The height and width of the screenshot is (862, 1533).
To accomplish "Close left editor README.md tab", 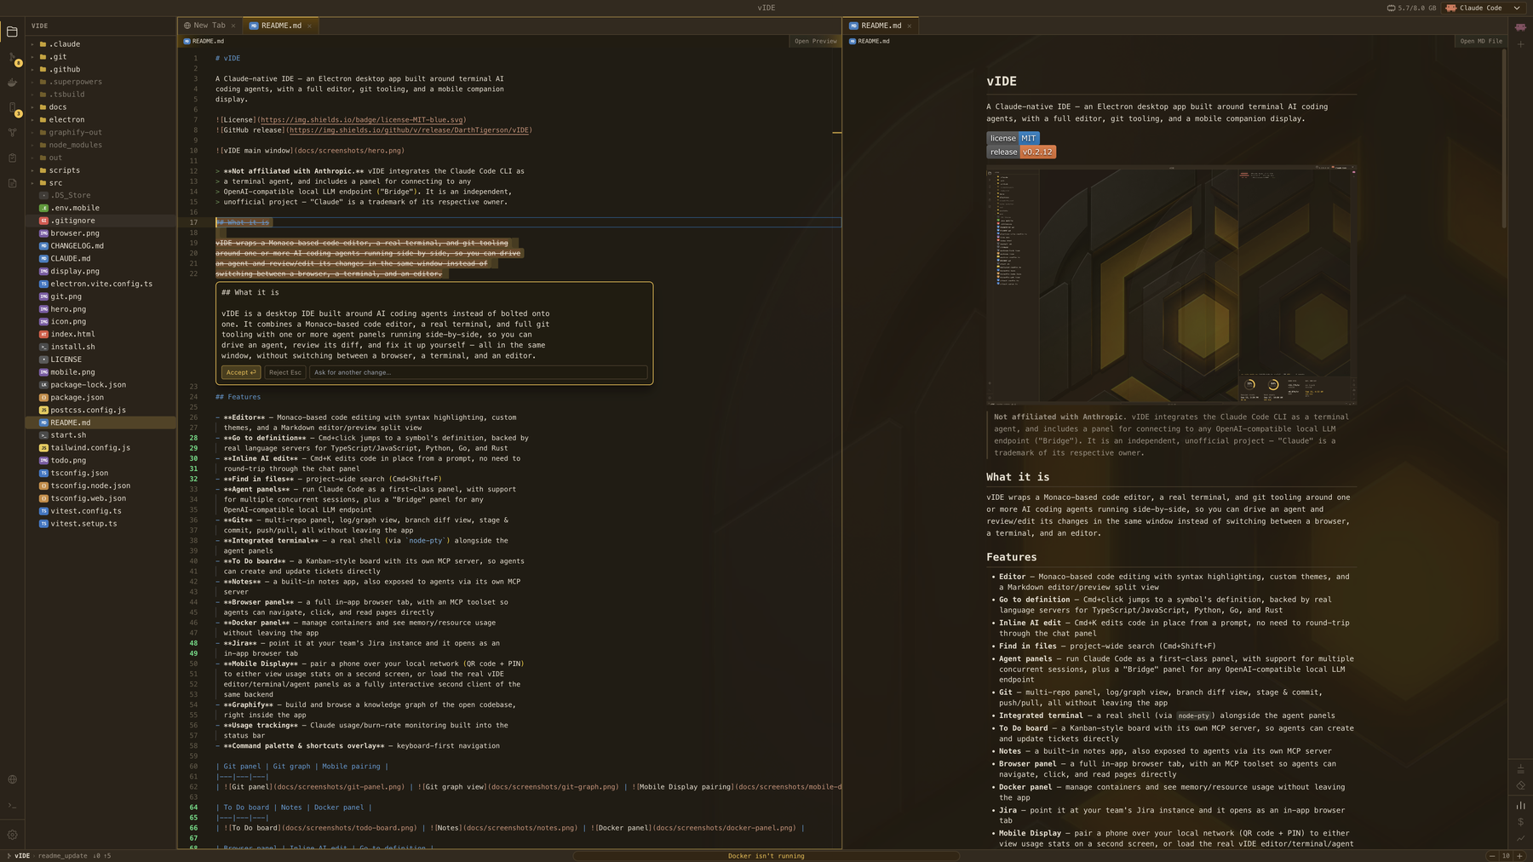I will (309, 26).
